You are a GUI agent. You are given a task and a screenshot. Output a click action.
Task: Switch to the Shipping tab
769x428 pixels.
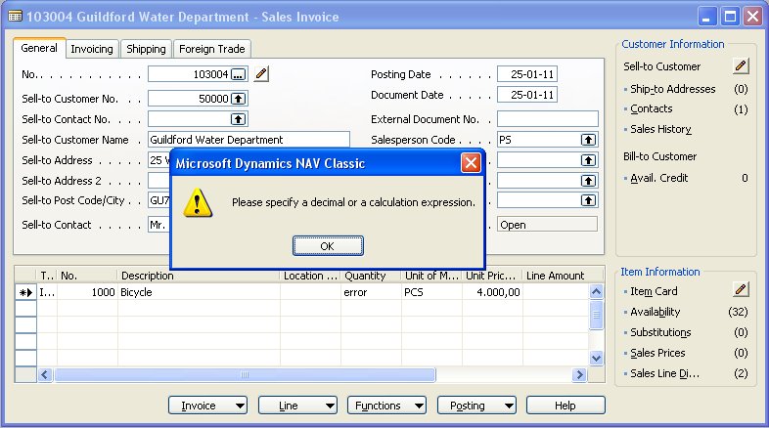click(146, 49)
